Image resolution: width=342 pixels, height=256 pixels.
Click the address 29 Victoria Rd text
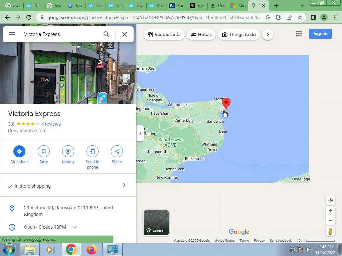coord(68,211)
